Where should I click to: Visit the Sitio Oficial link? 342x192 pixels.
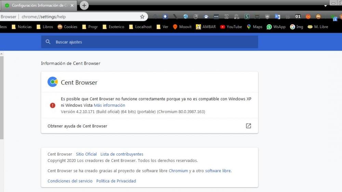[x=86, y=154]
